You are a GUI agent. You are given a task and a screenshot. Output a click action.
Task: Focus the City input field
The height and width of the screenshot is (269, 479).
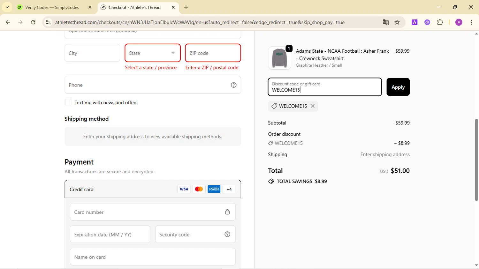[x=92, y=53]
